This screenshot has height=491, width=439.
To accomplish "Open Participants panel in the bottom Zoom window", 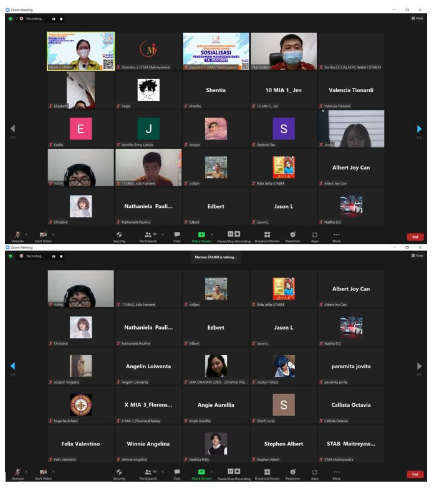I will (x=148, y=473).
